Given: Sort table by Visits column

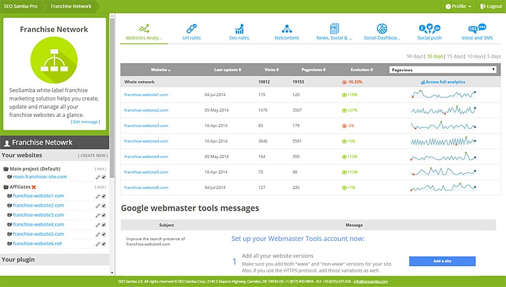Looking at the screenshot, I should [x=271, y=70].
